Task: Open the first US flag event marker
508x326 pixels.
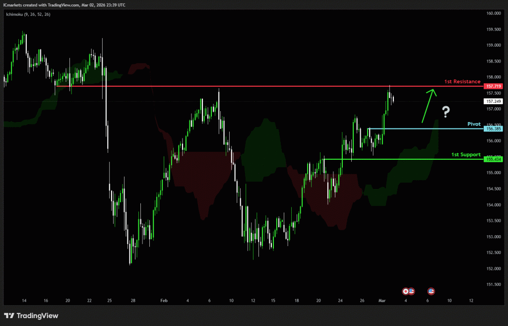Action: pyautogui.click(x=411, y=291)
